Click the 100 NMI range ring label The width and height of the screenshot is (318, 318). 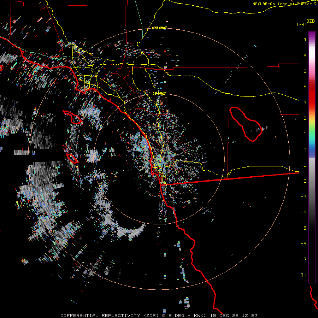coord(159,28)
